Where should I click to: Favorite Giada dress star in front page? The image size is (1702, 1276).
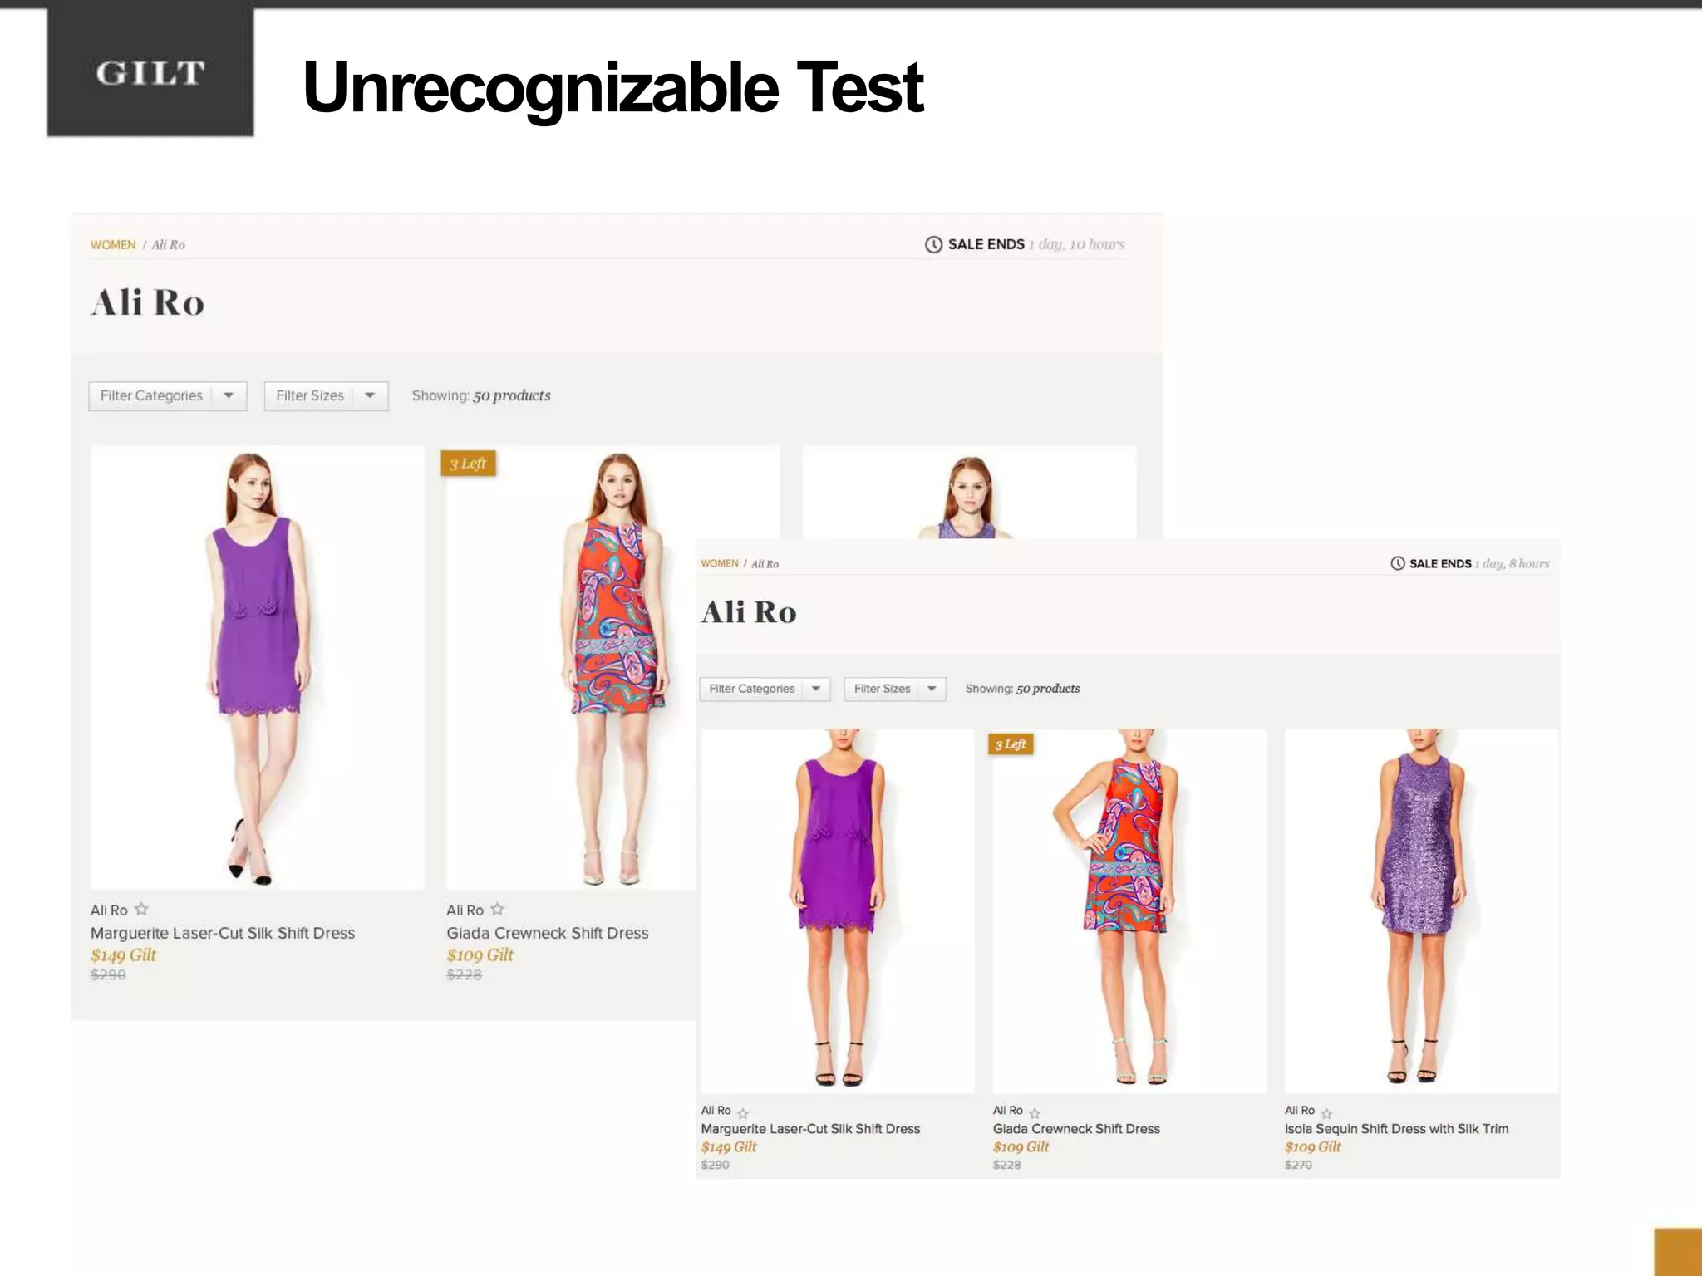point(1035,1113)
